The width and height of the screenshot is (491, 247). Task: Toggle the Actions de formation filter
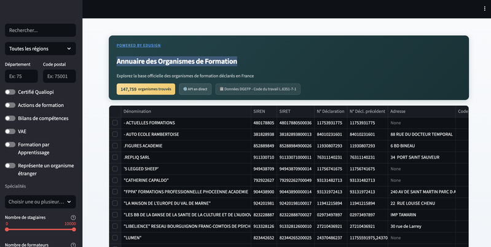click(x=10, y=105)
